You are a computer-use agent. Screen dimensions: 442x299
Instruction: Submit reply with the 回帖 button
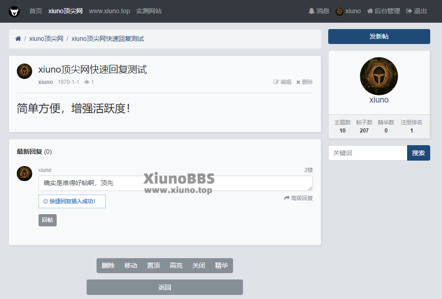point(48,220)
